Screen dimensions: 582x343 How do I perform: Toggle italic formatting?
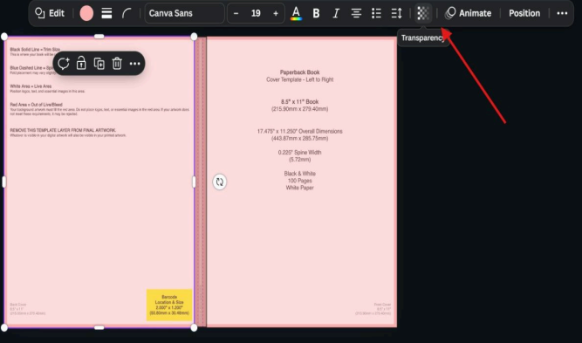[336, 13]
